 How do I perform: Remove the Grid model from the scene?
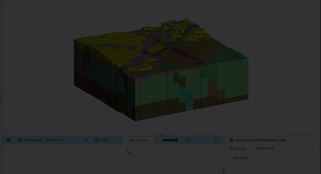point(86,140)
